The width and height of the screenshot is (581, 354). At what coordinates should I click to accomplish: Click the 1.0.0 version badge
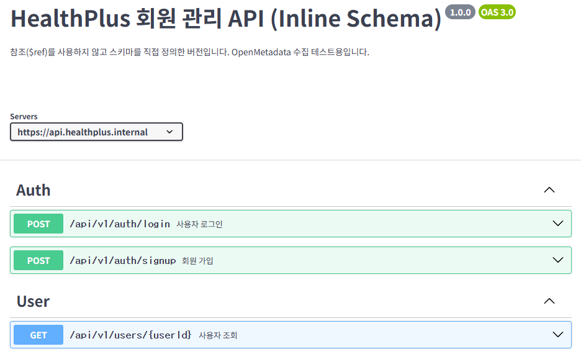[461, 12]
